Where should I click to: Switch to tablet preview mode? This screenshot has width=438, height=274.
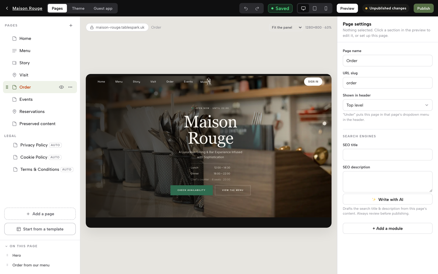(x=315, y=8)
